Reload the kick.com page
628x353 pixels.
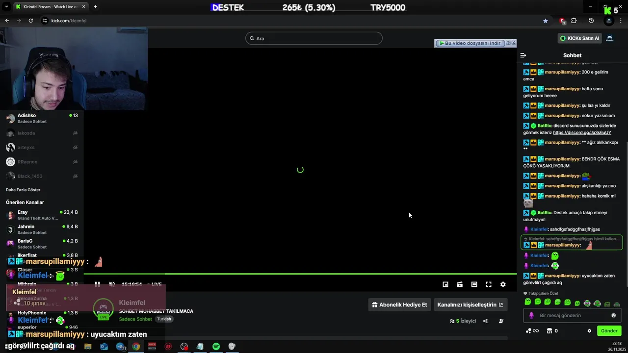pyautogui.click(x=31, y=21)
